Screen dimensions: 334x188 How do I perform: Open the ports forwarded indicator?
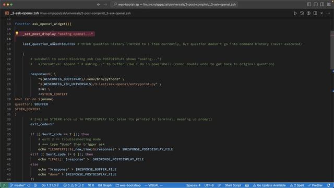coord(91,185)
